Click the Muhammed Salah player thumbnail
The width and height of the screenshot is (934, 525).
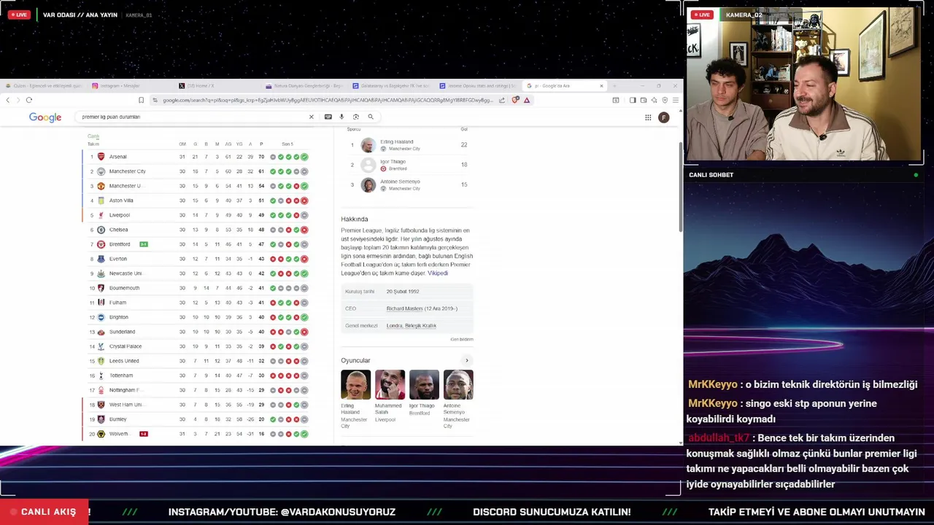390,385
